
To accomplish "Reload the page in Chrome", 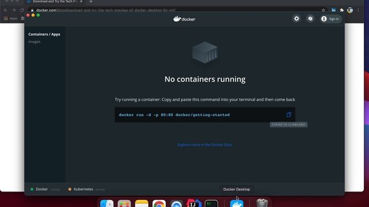I will [x=22, y=10].
